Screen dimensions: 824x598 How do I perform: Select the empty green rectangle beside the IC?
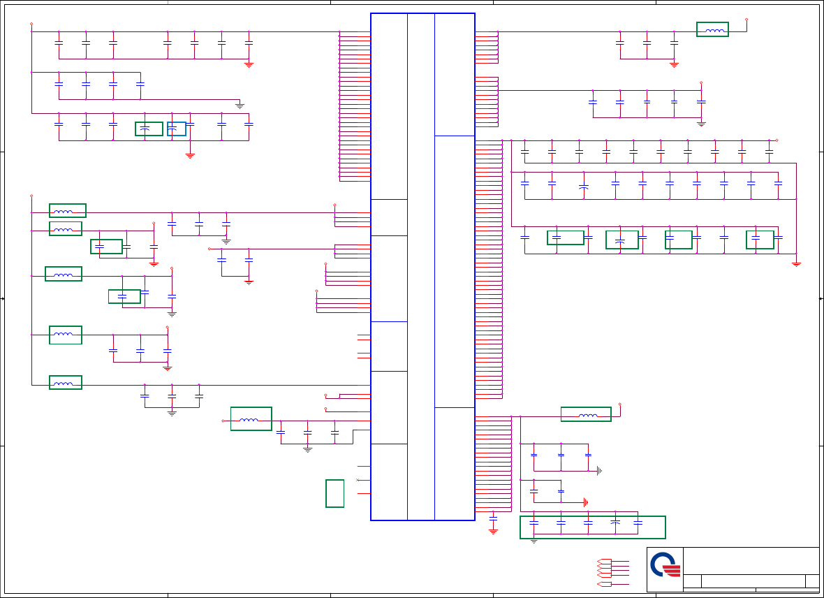334,493
